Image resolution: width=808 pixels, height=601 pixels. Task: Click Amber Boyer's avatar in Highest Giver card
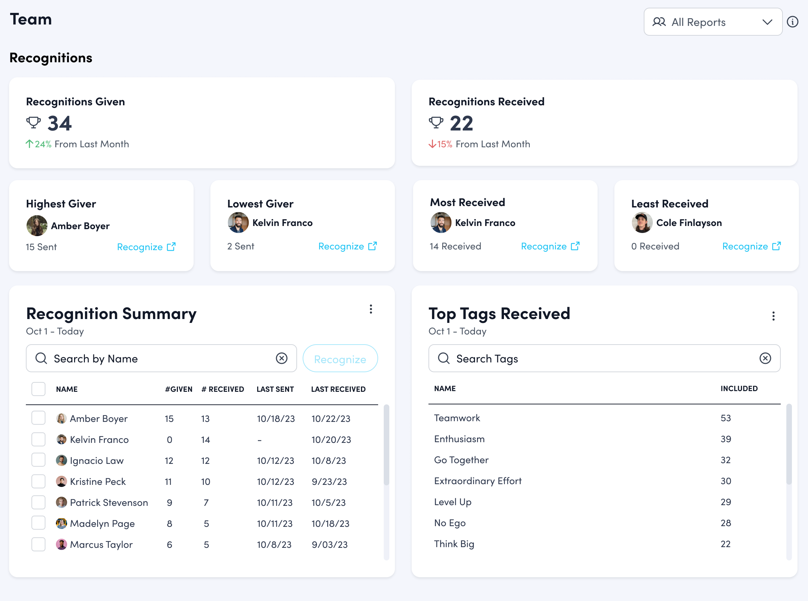pyautogui.click(x=36, y=226)
